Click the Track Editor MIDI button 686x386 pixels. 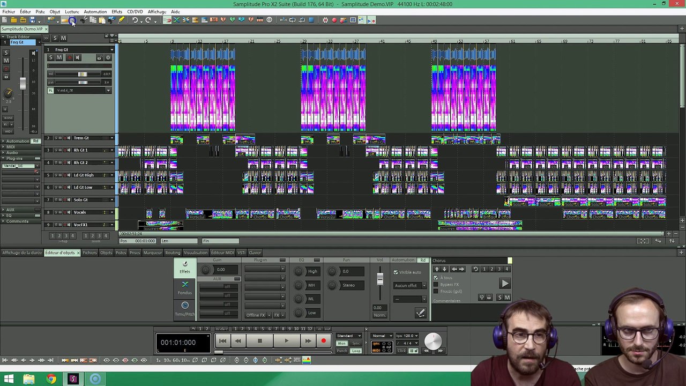[x=8, y=131]
